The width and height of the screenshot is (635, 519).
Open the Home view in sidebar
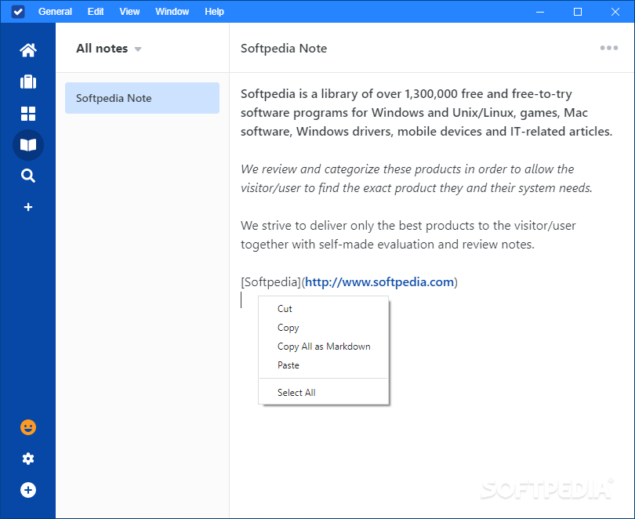tap(28, 50)
